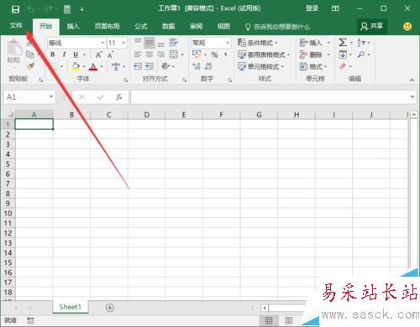This screenshot has height=327, width=420.
Task: Switch to the Review (审阅) tab
Action: pos(196,27)
